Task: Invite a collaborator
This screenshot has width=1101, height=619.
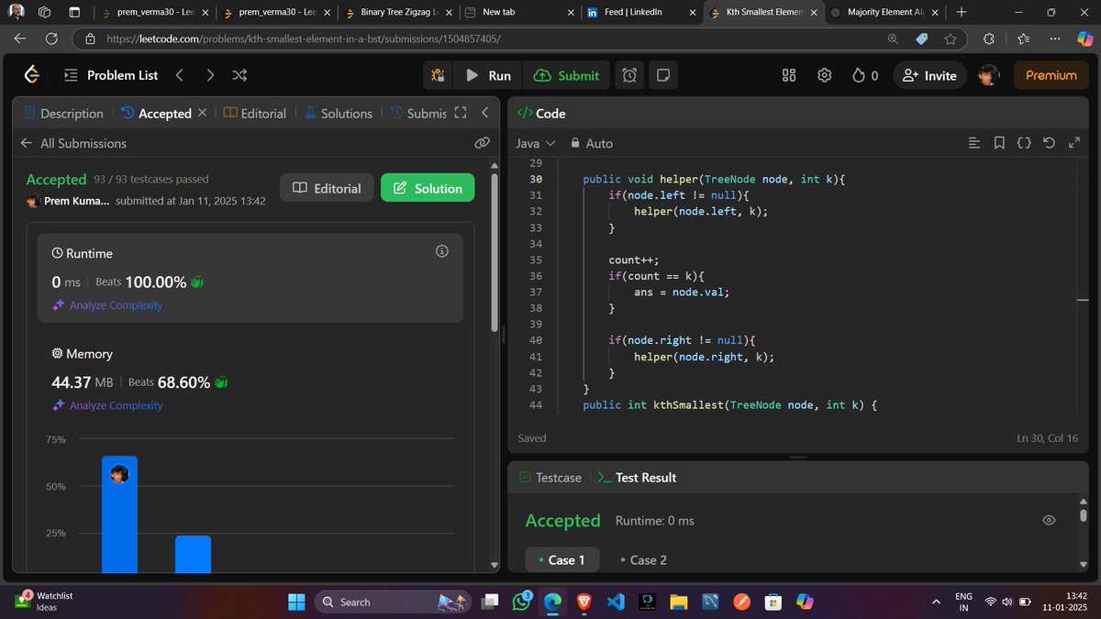Action: 929,75
